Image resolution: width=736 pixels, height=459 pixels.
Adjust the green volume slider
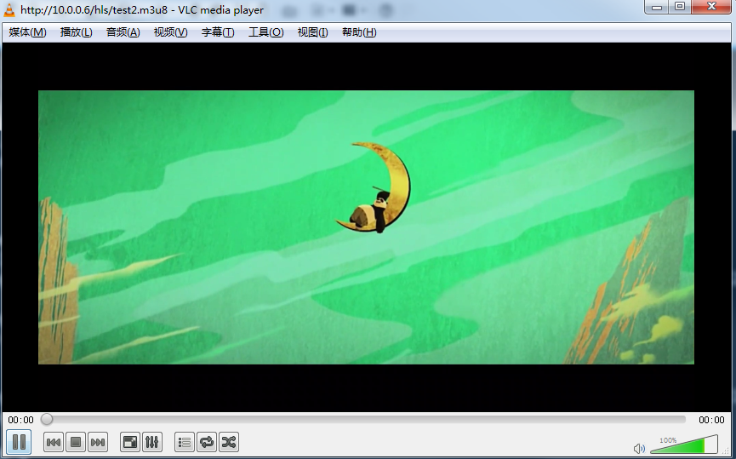click(x=684, y=445)
